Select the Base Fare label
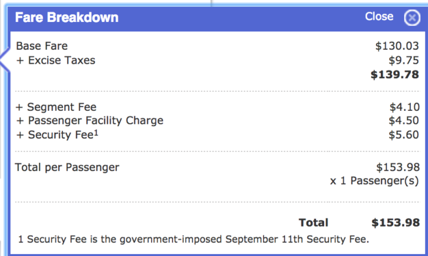The height and width of the screenshot is (256, 428). pos(42,46)
